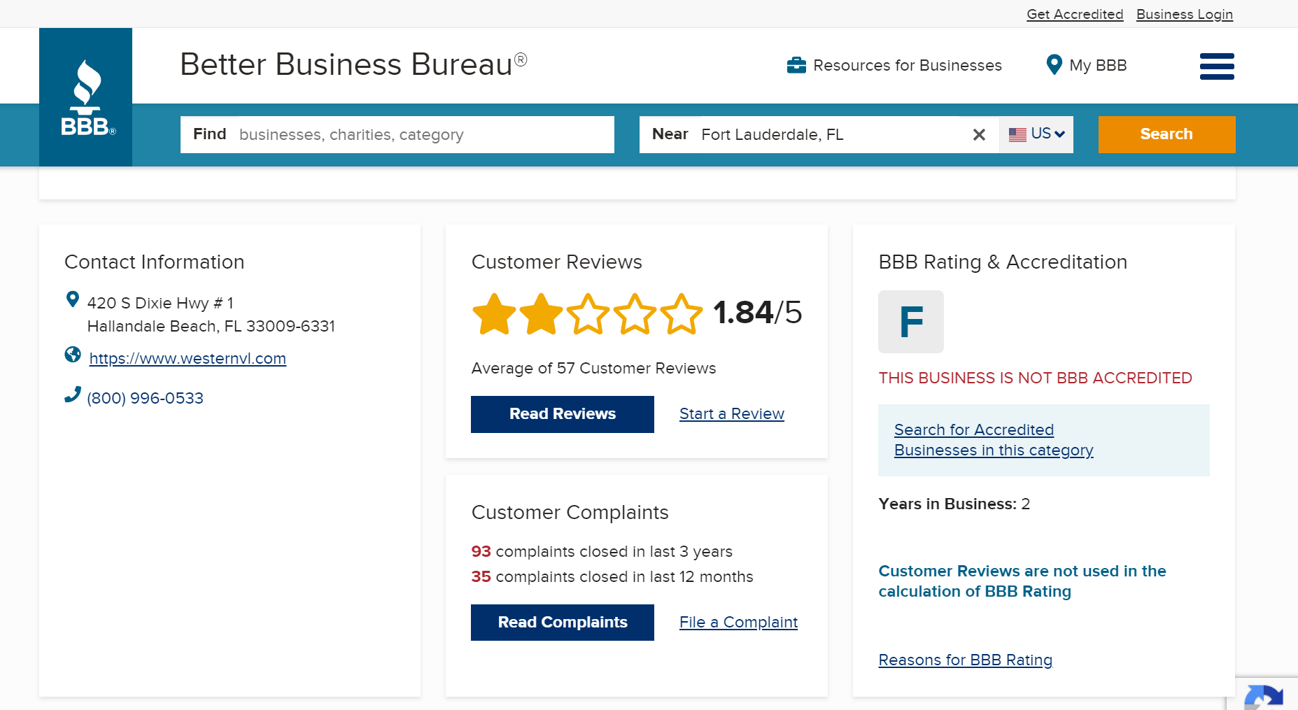Click the Near location input field
This screenshot has width=1298, height=710.
coord(819,134)
